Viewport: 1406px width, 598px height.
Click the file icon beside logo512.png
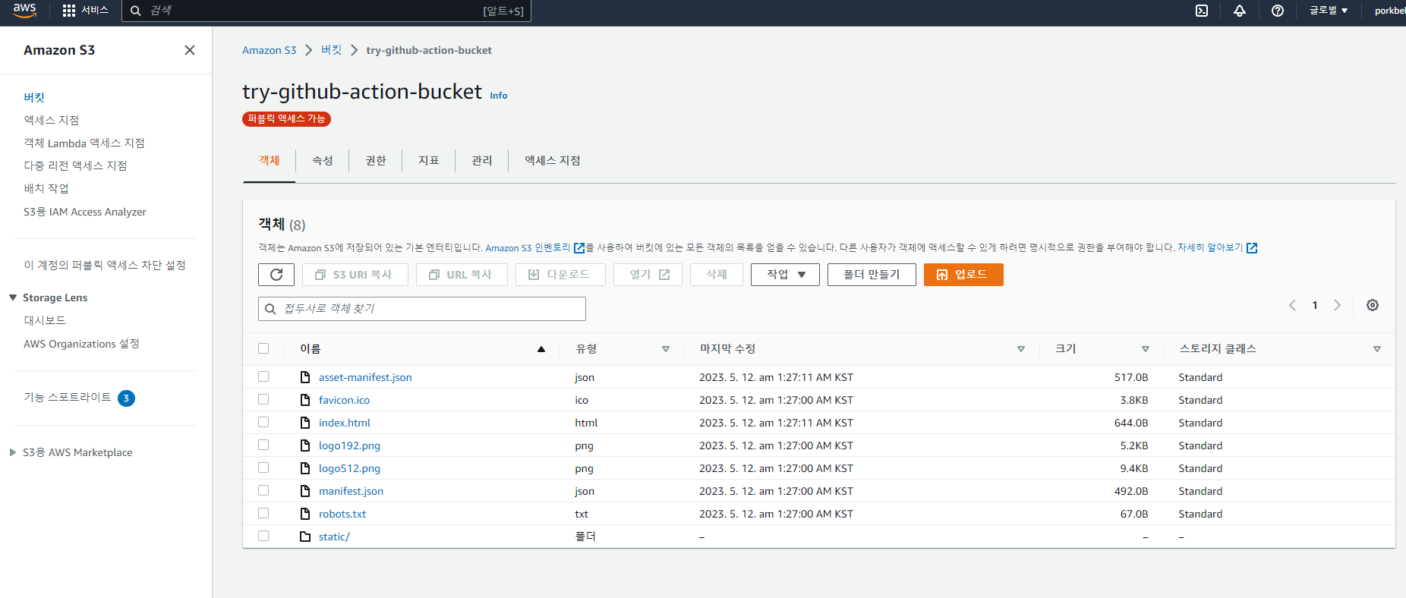[305, 468]
